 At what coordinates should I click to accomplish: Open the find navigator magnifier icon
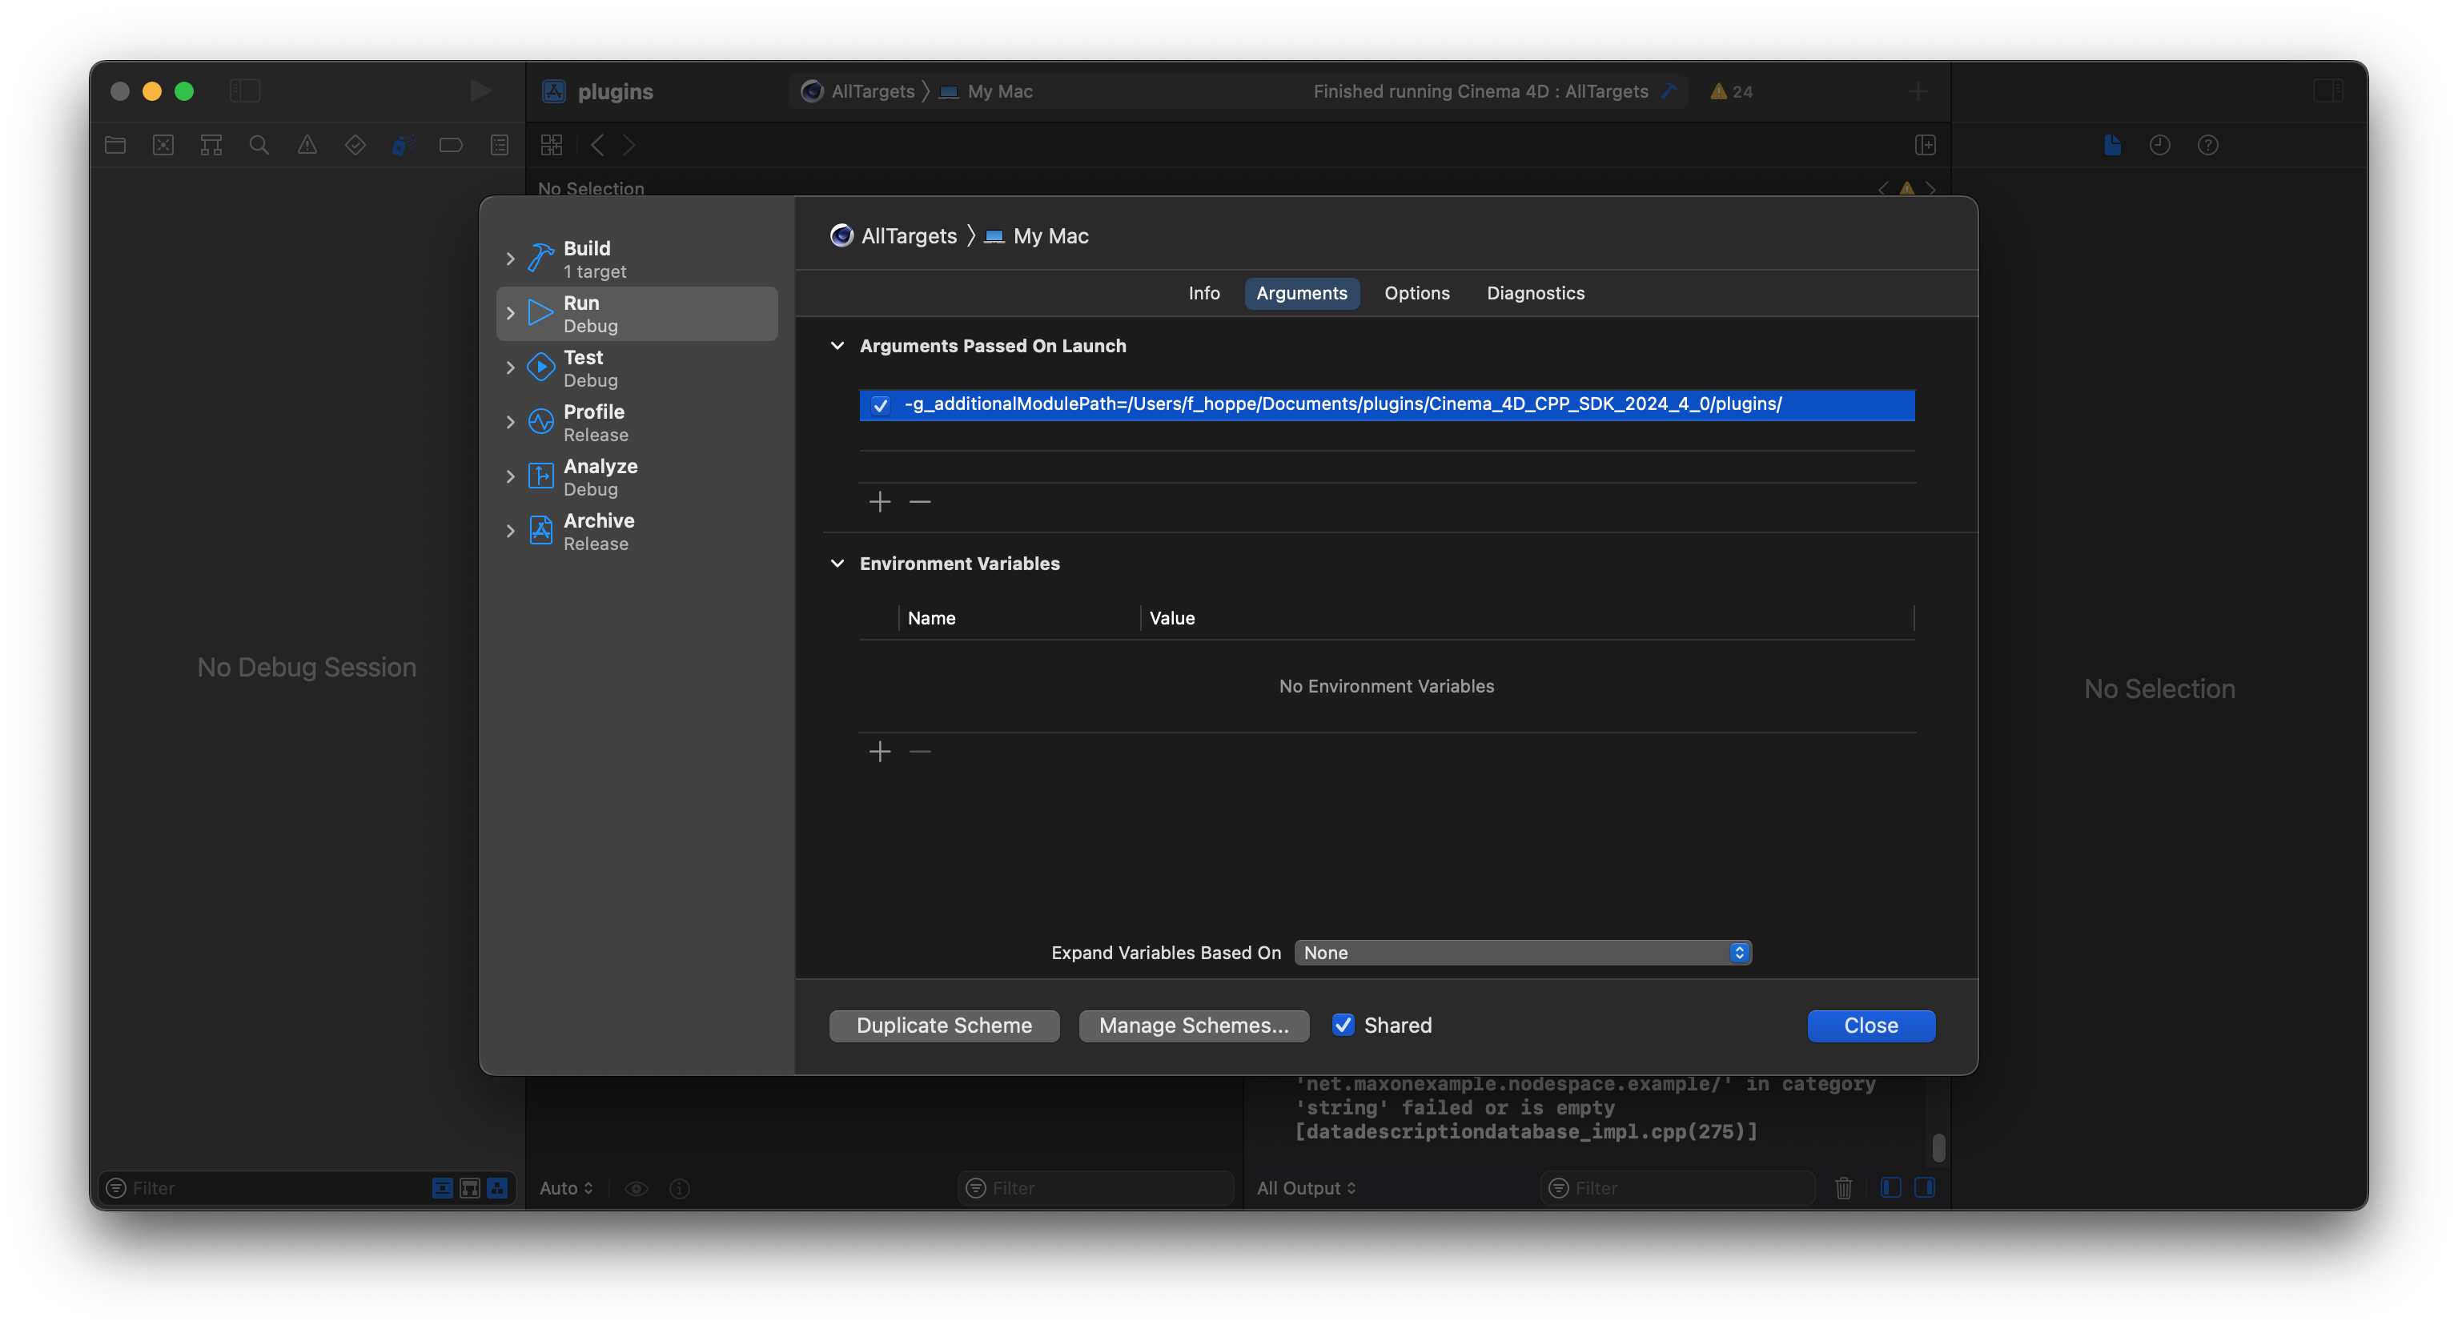pyautogui.click(x=259, y=145)
